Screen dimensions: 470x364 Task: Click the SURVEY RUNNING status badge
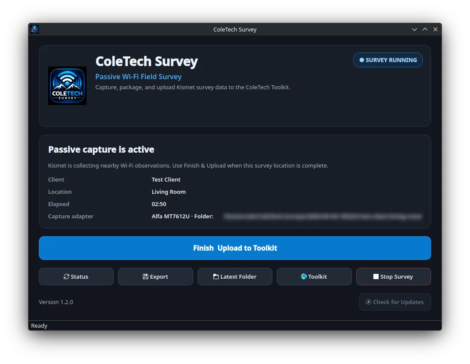click(388, 60)
